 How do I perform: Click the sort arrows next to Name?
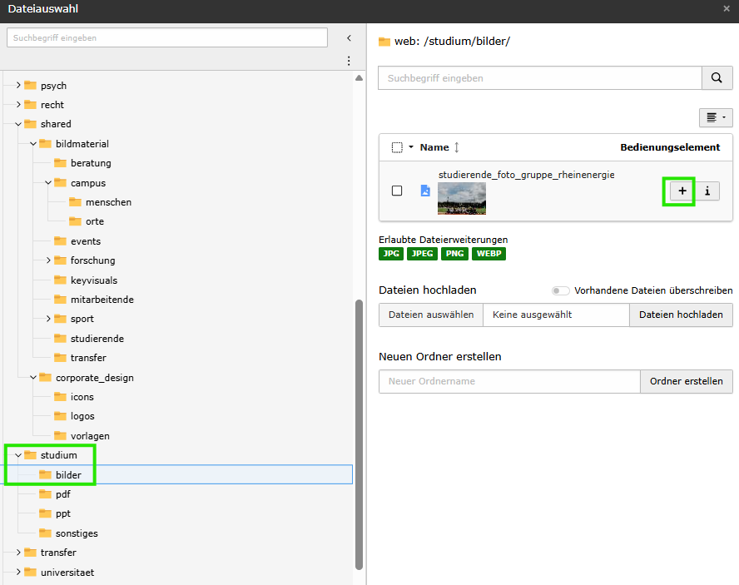[457, 147]
